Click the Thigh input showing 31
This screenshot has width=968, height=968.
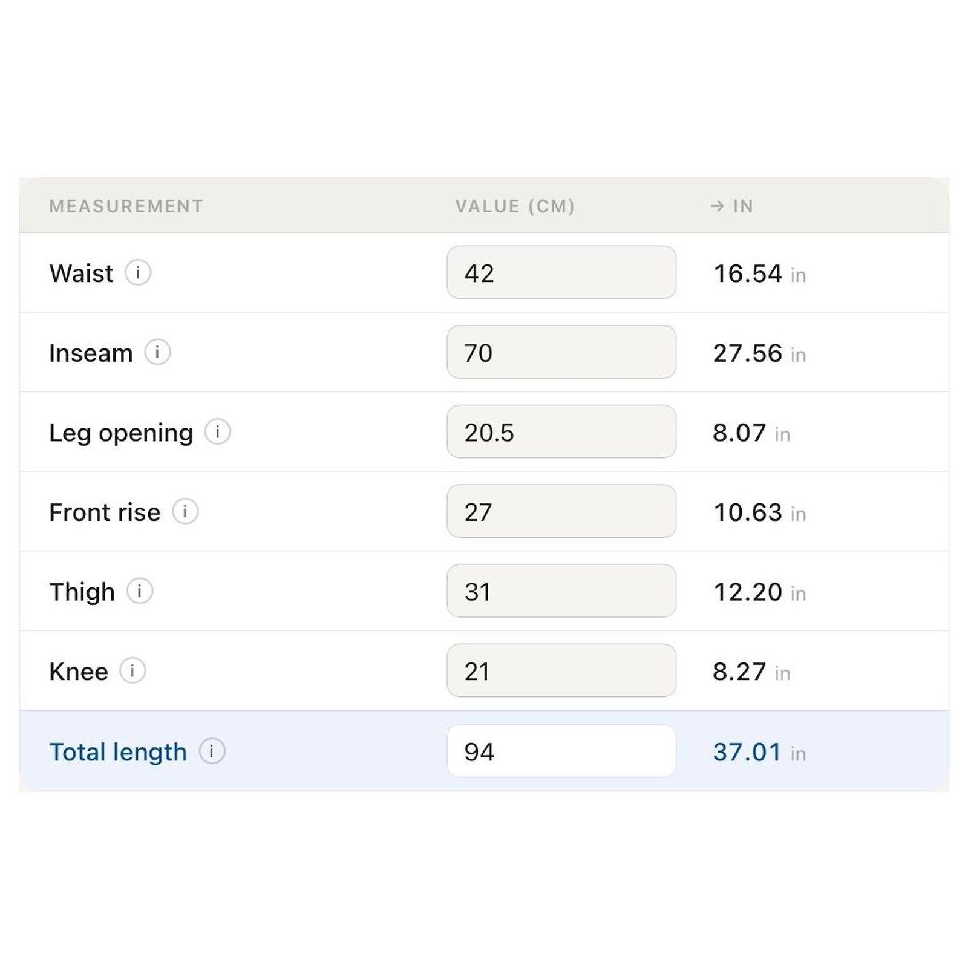[561, 591]
